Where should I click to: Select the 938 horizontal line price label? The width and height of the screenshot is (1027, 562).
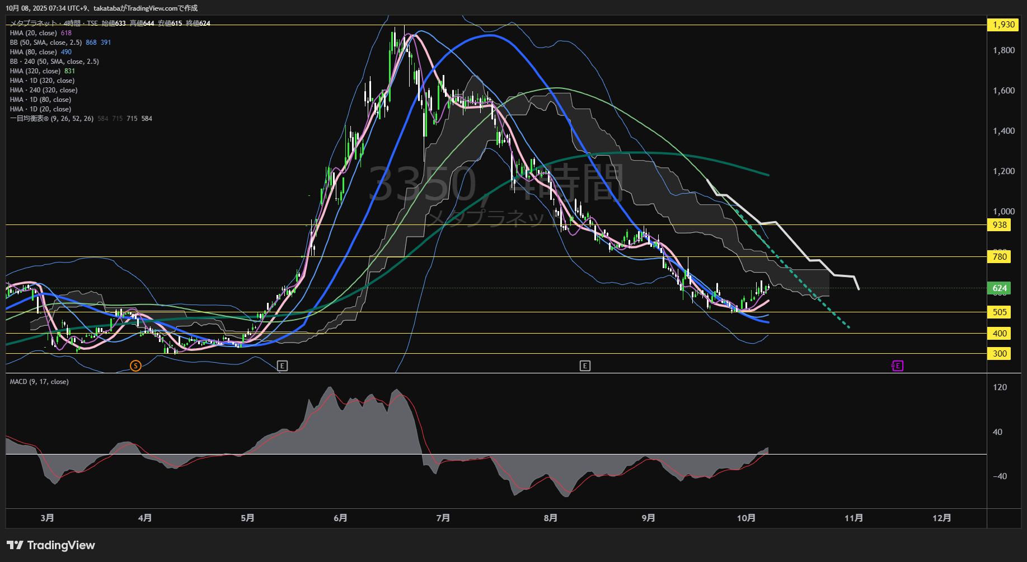tap(1000, 225)
